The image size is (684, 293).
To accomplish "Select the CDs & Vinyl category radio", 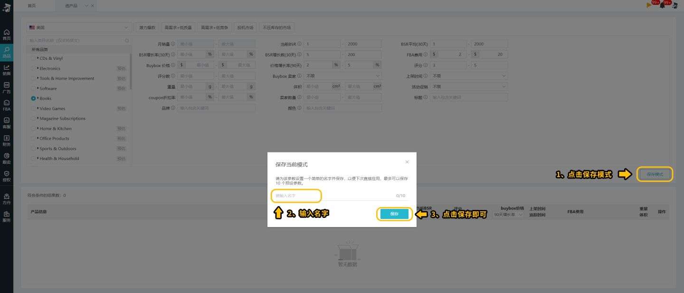I will tap(33, 58).
